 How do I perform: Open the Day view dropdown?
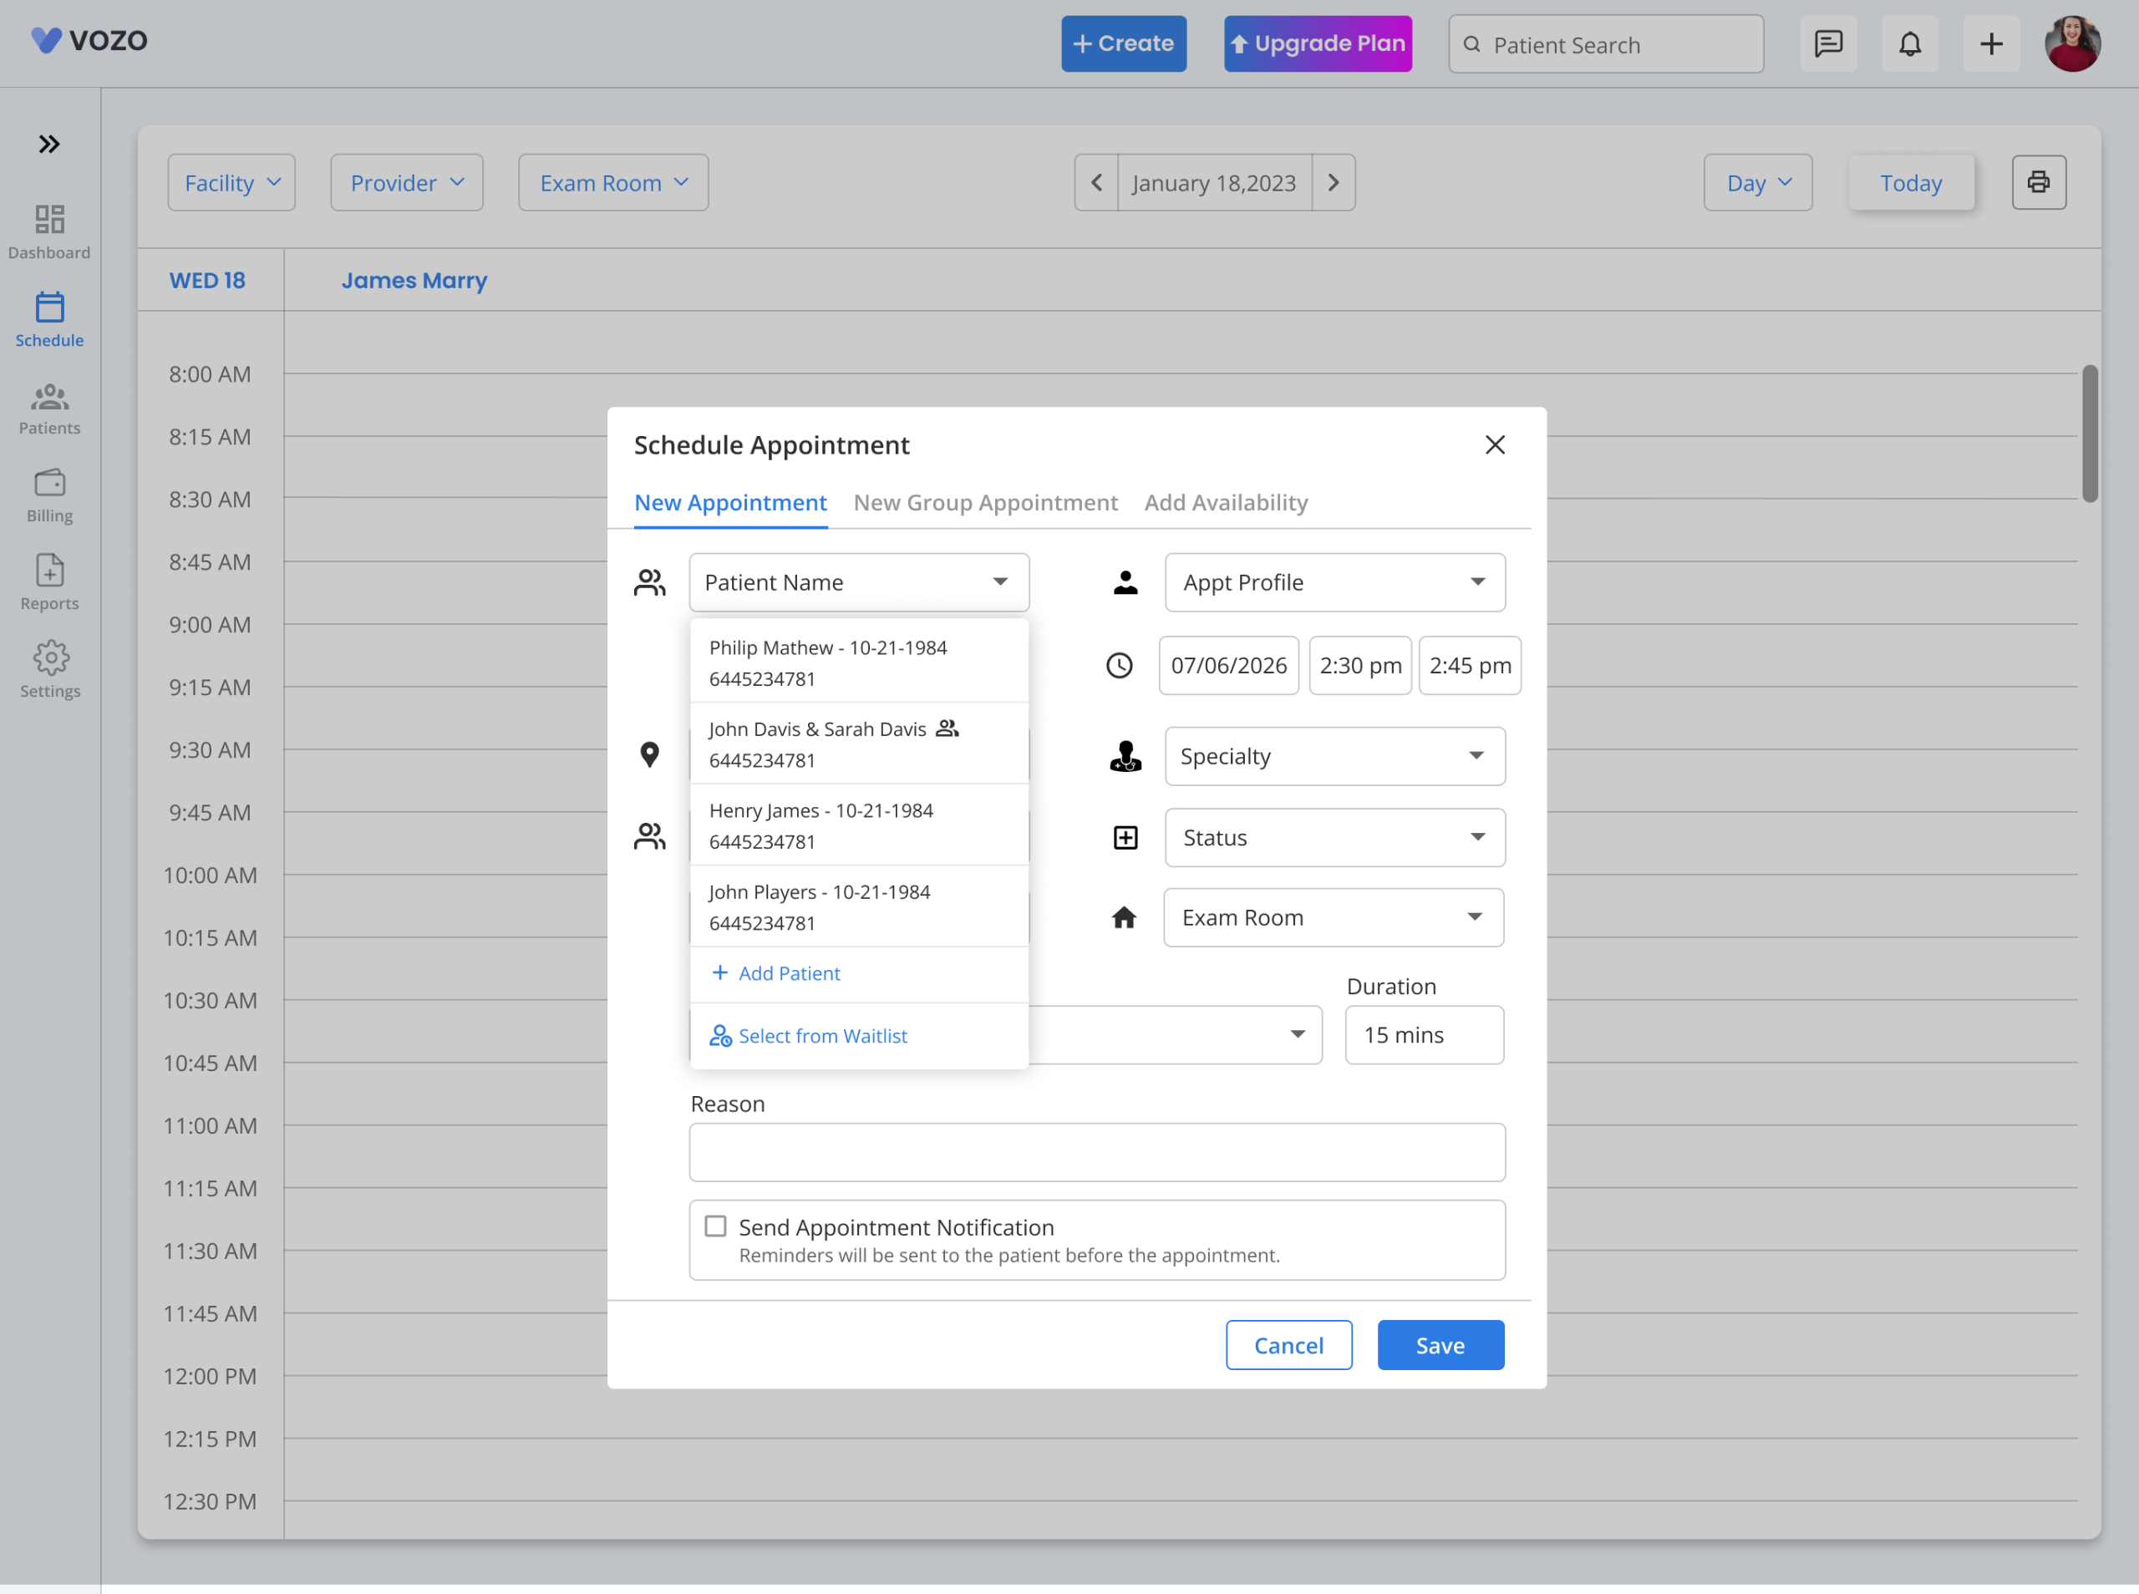(x=1758, y=182)
